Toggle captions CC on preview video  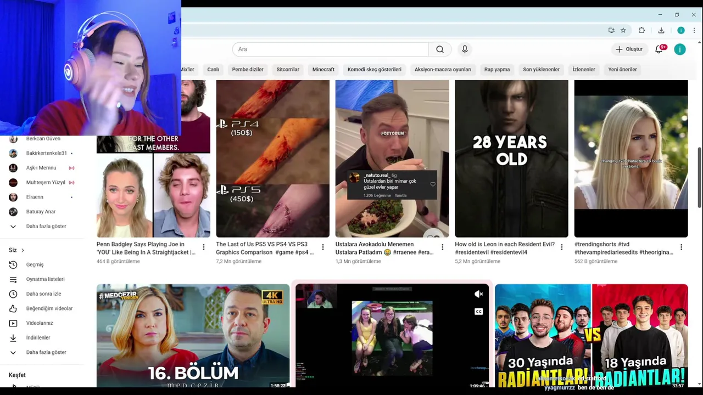478,312
